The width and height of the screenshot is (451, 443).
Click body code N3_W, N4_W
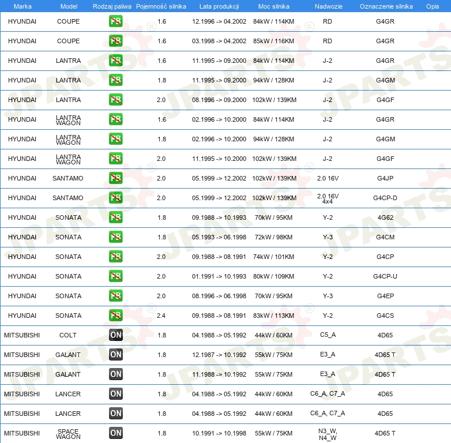pyautogui.click(x=328, y=434)
